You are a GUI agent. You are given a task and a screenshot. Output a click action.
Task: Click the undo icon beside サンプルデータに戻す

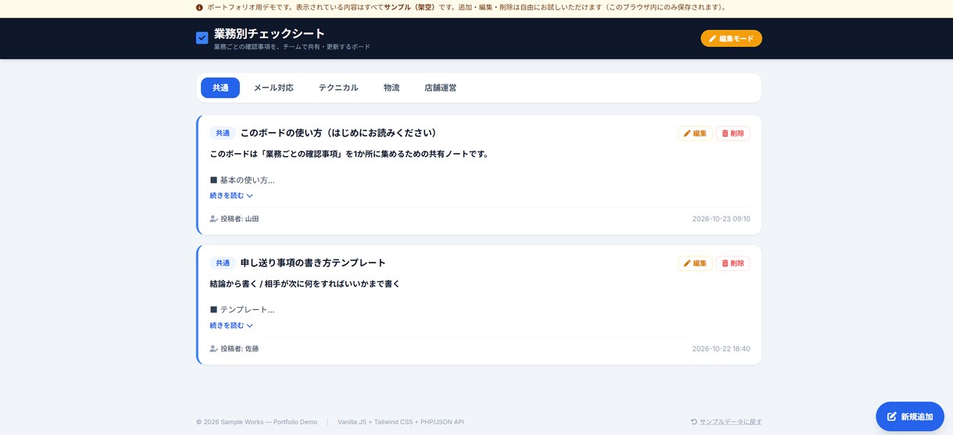[694, 422]
